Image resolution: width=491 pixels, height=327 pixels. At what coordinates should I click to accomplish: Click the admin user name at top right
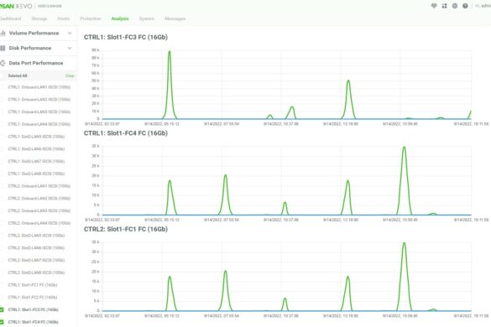coord(483,6)
